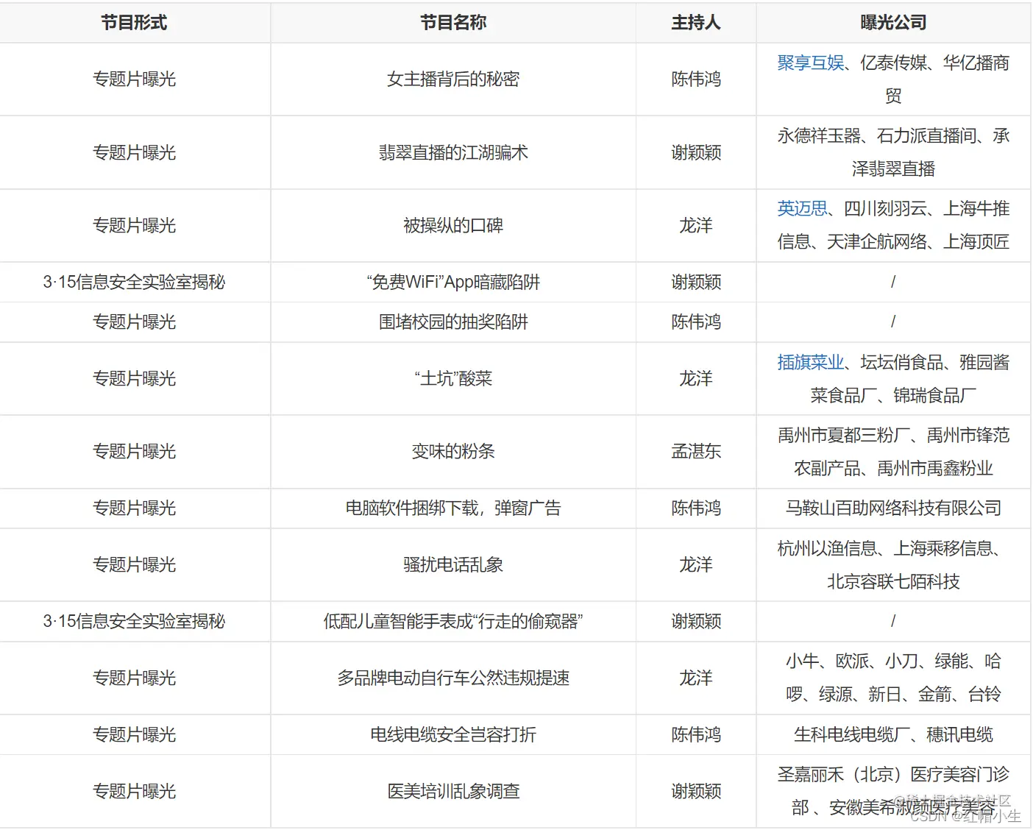Select the program name 女主播背后的秘密
Viewport: 1033px width, 830px height.
click(453, 79)
